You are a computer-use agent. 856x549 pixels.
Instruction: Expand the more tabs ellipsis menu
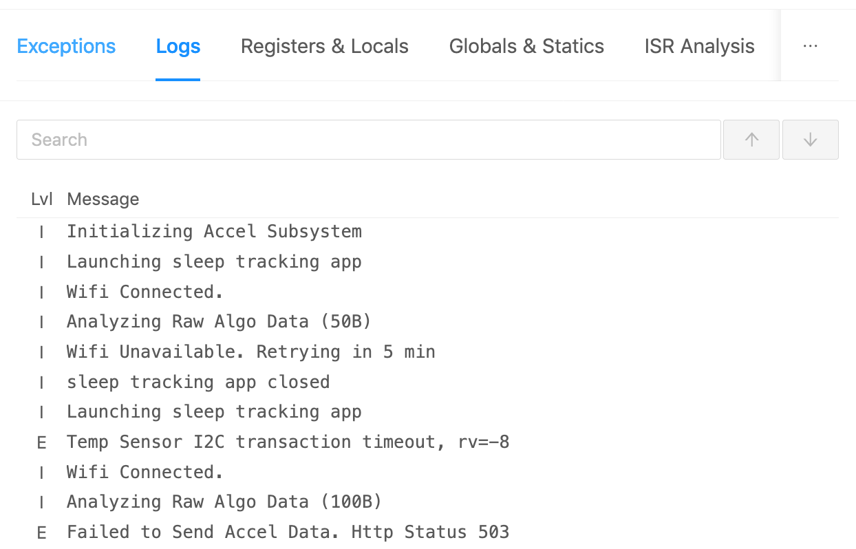pos(810,47)
